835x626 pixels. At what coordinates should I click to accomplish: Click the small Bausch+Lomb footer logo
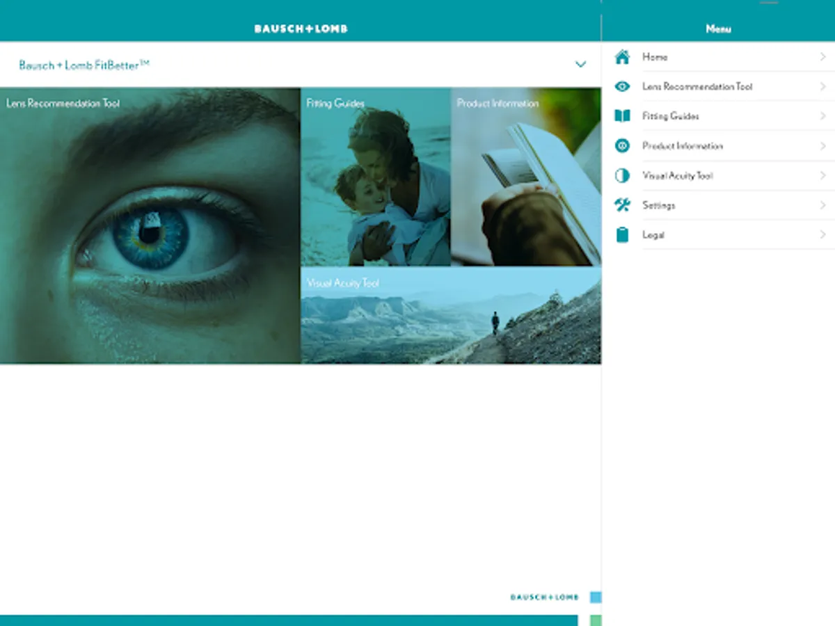point(544,597)
